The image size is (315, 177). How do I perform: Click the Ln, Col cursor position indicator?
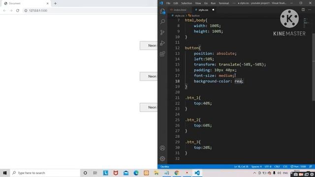point(241,167)
